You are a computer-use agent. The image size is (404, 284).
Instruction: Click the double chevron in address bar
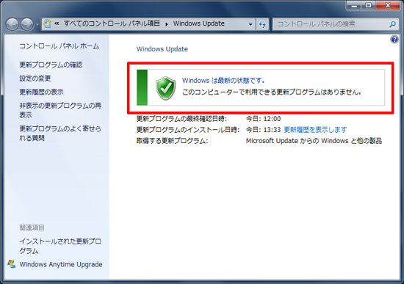click(x=57, y=23)
